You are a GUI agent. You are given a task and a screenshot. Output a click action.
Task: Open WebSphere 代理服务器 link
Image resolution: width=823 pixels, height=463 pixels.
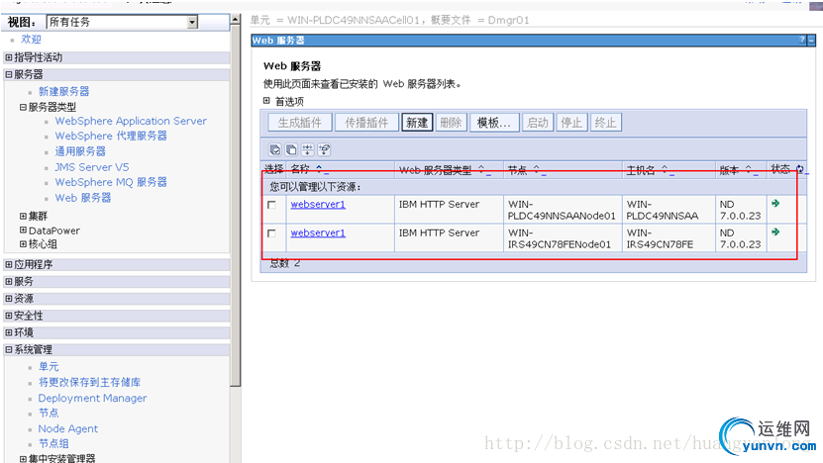[111, 136]
